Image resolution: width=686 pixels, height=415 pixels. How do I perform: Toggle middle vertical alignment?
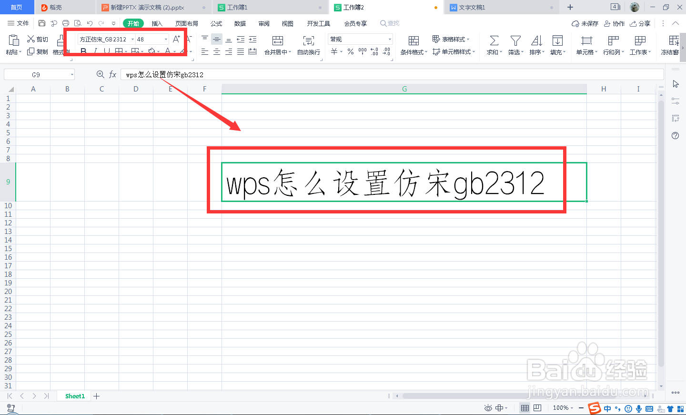[x=217, y=39]
